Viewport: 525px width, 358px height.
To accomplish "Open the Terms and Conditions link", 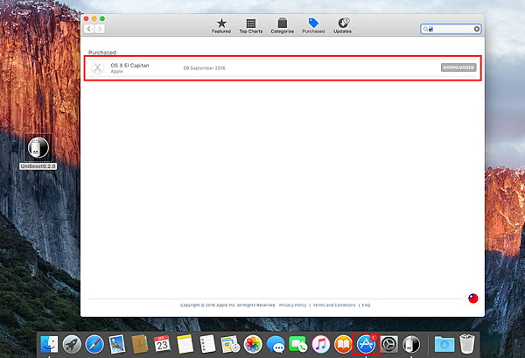I will point(334,305).
